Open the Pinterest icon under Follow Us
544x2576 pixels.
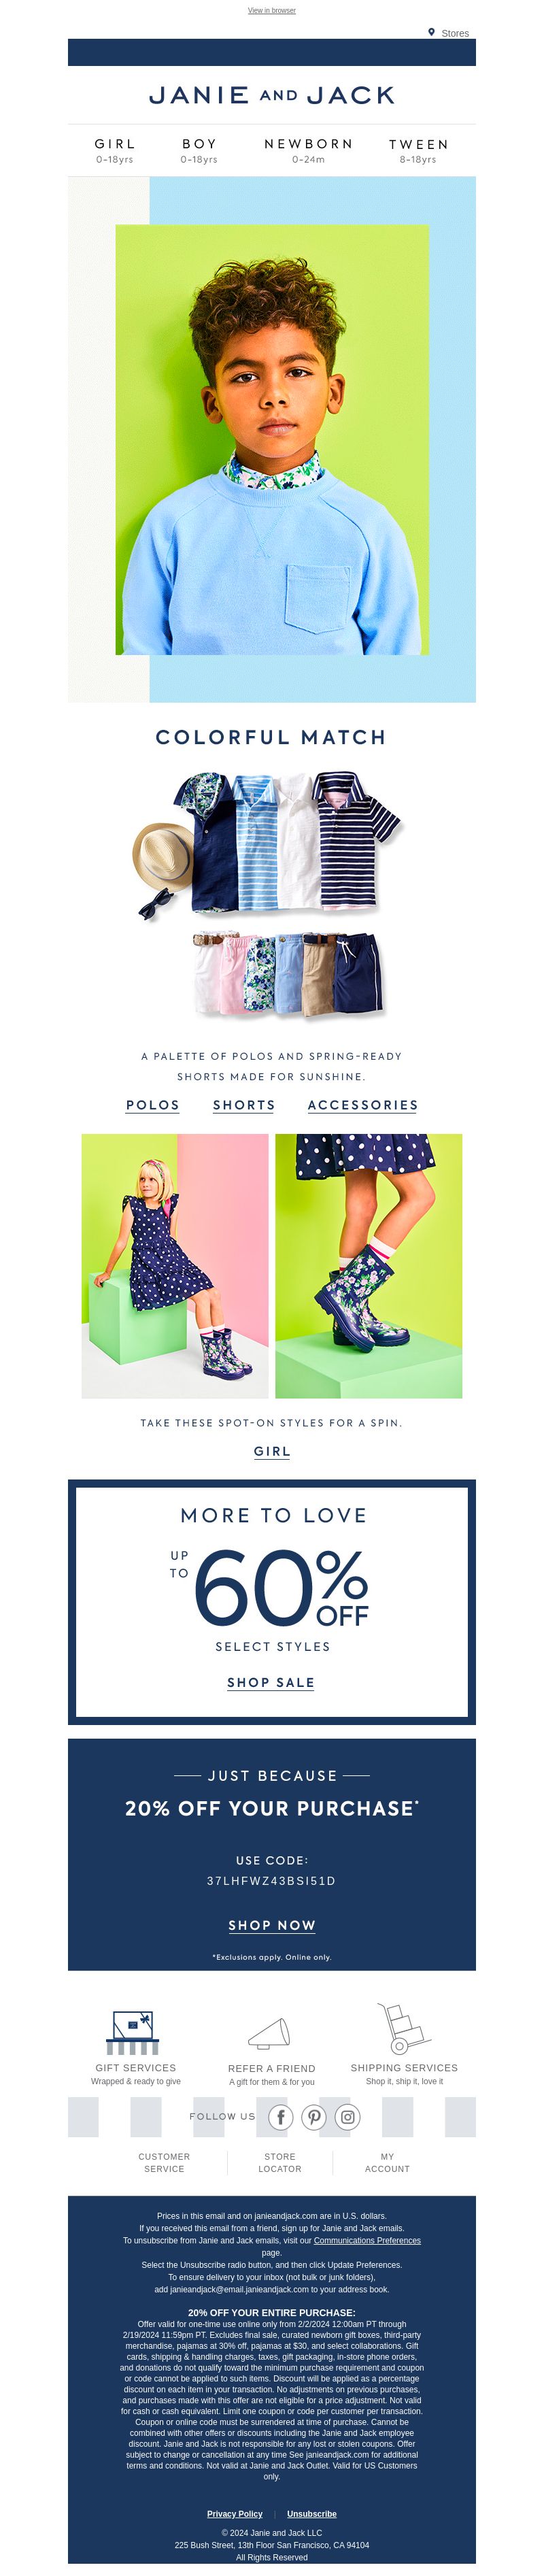coord(314,2117)
